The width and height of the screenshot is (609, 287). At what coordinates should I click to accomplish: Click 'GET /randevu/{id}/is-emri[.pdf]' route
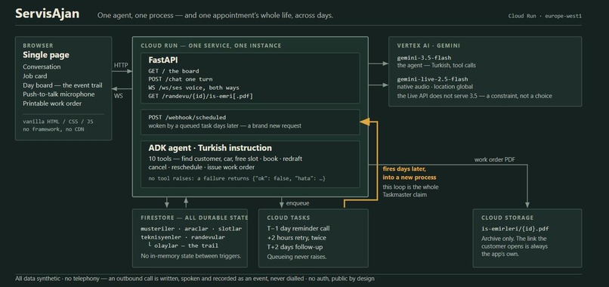pos(200,96)
